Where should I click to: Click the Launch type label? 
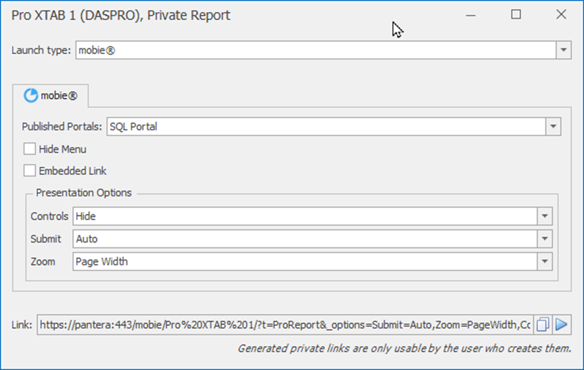point(41,50)
